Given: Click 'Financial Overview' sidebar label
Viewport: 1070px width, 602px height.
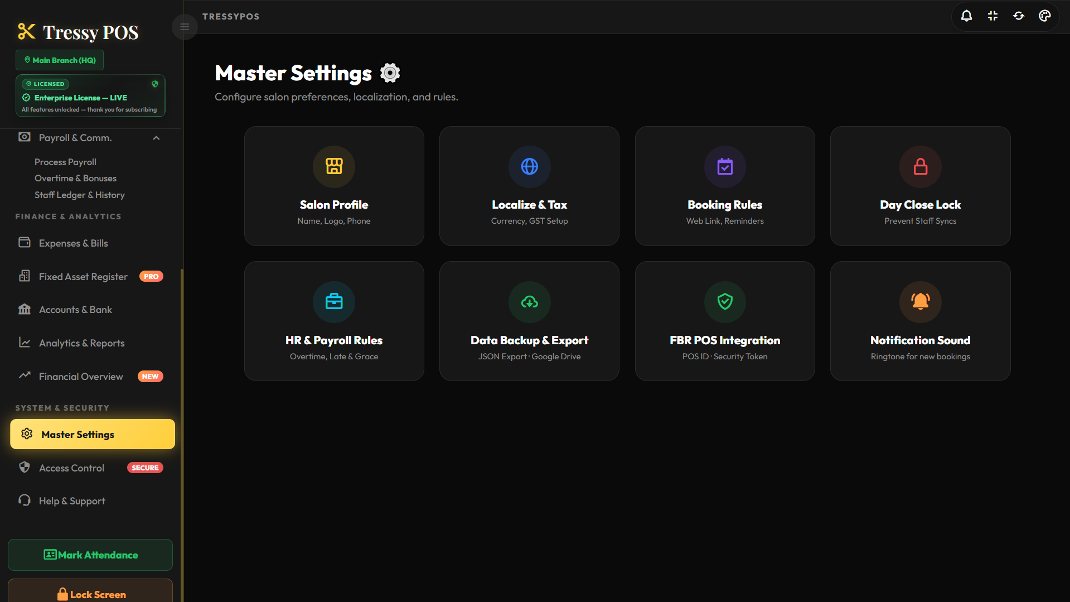Looking at the screenshot, I should [x=81, y=377].
